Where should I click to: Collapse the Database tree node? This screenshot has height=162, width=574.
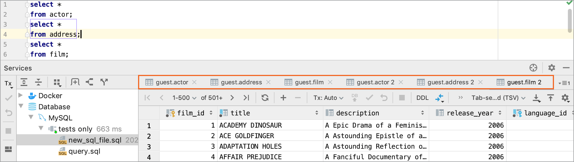pos(21,106)
